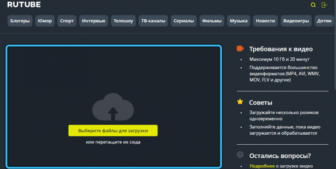This screenshot has height=169, width=336.
Task: Go to the Спорт category
Action: (x=67, y=20)
